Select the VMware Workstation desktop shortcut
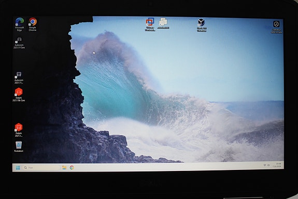This screenshot has height=199, width=298. coord(150,24)
